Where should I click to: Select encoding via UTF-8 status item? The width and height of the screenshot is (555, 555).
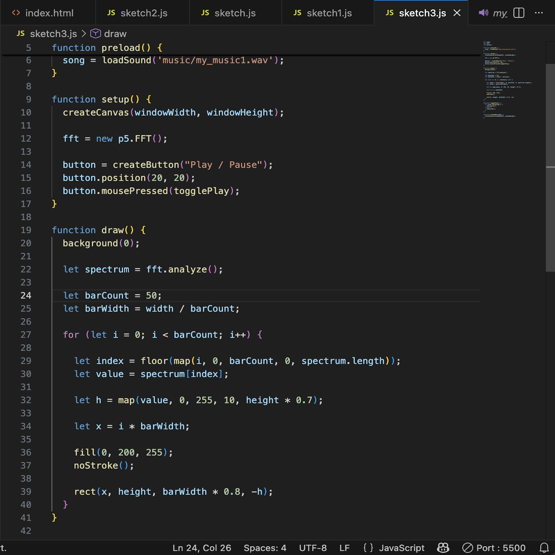coord(313,548)
